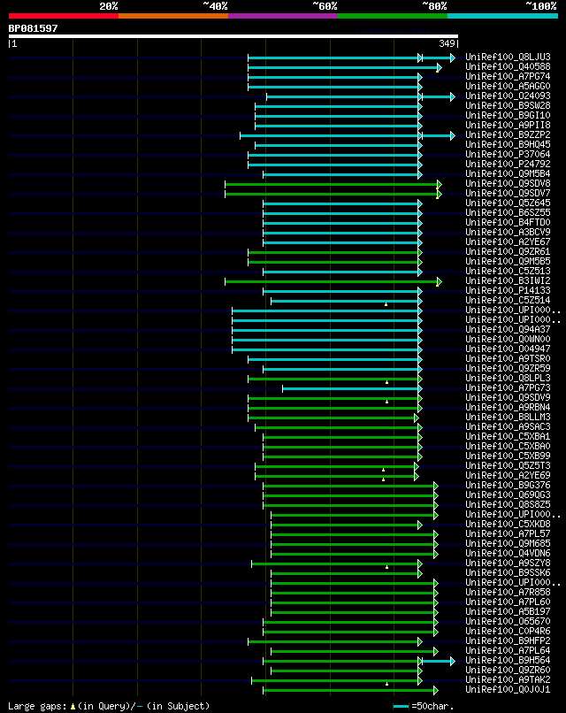566x713 pixels.
Task: Open the UniRef100_Q69QG3 hit
Action: tap(508, 494)
